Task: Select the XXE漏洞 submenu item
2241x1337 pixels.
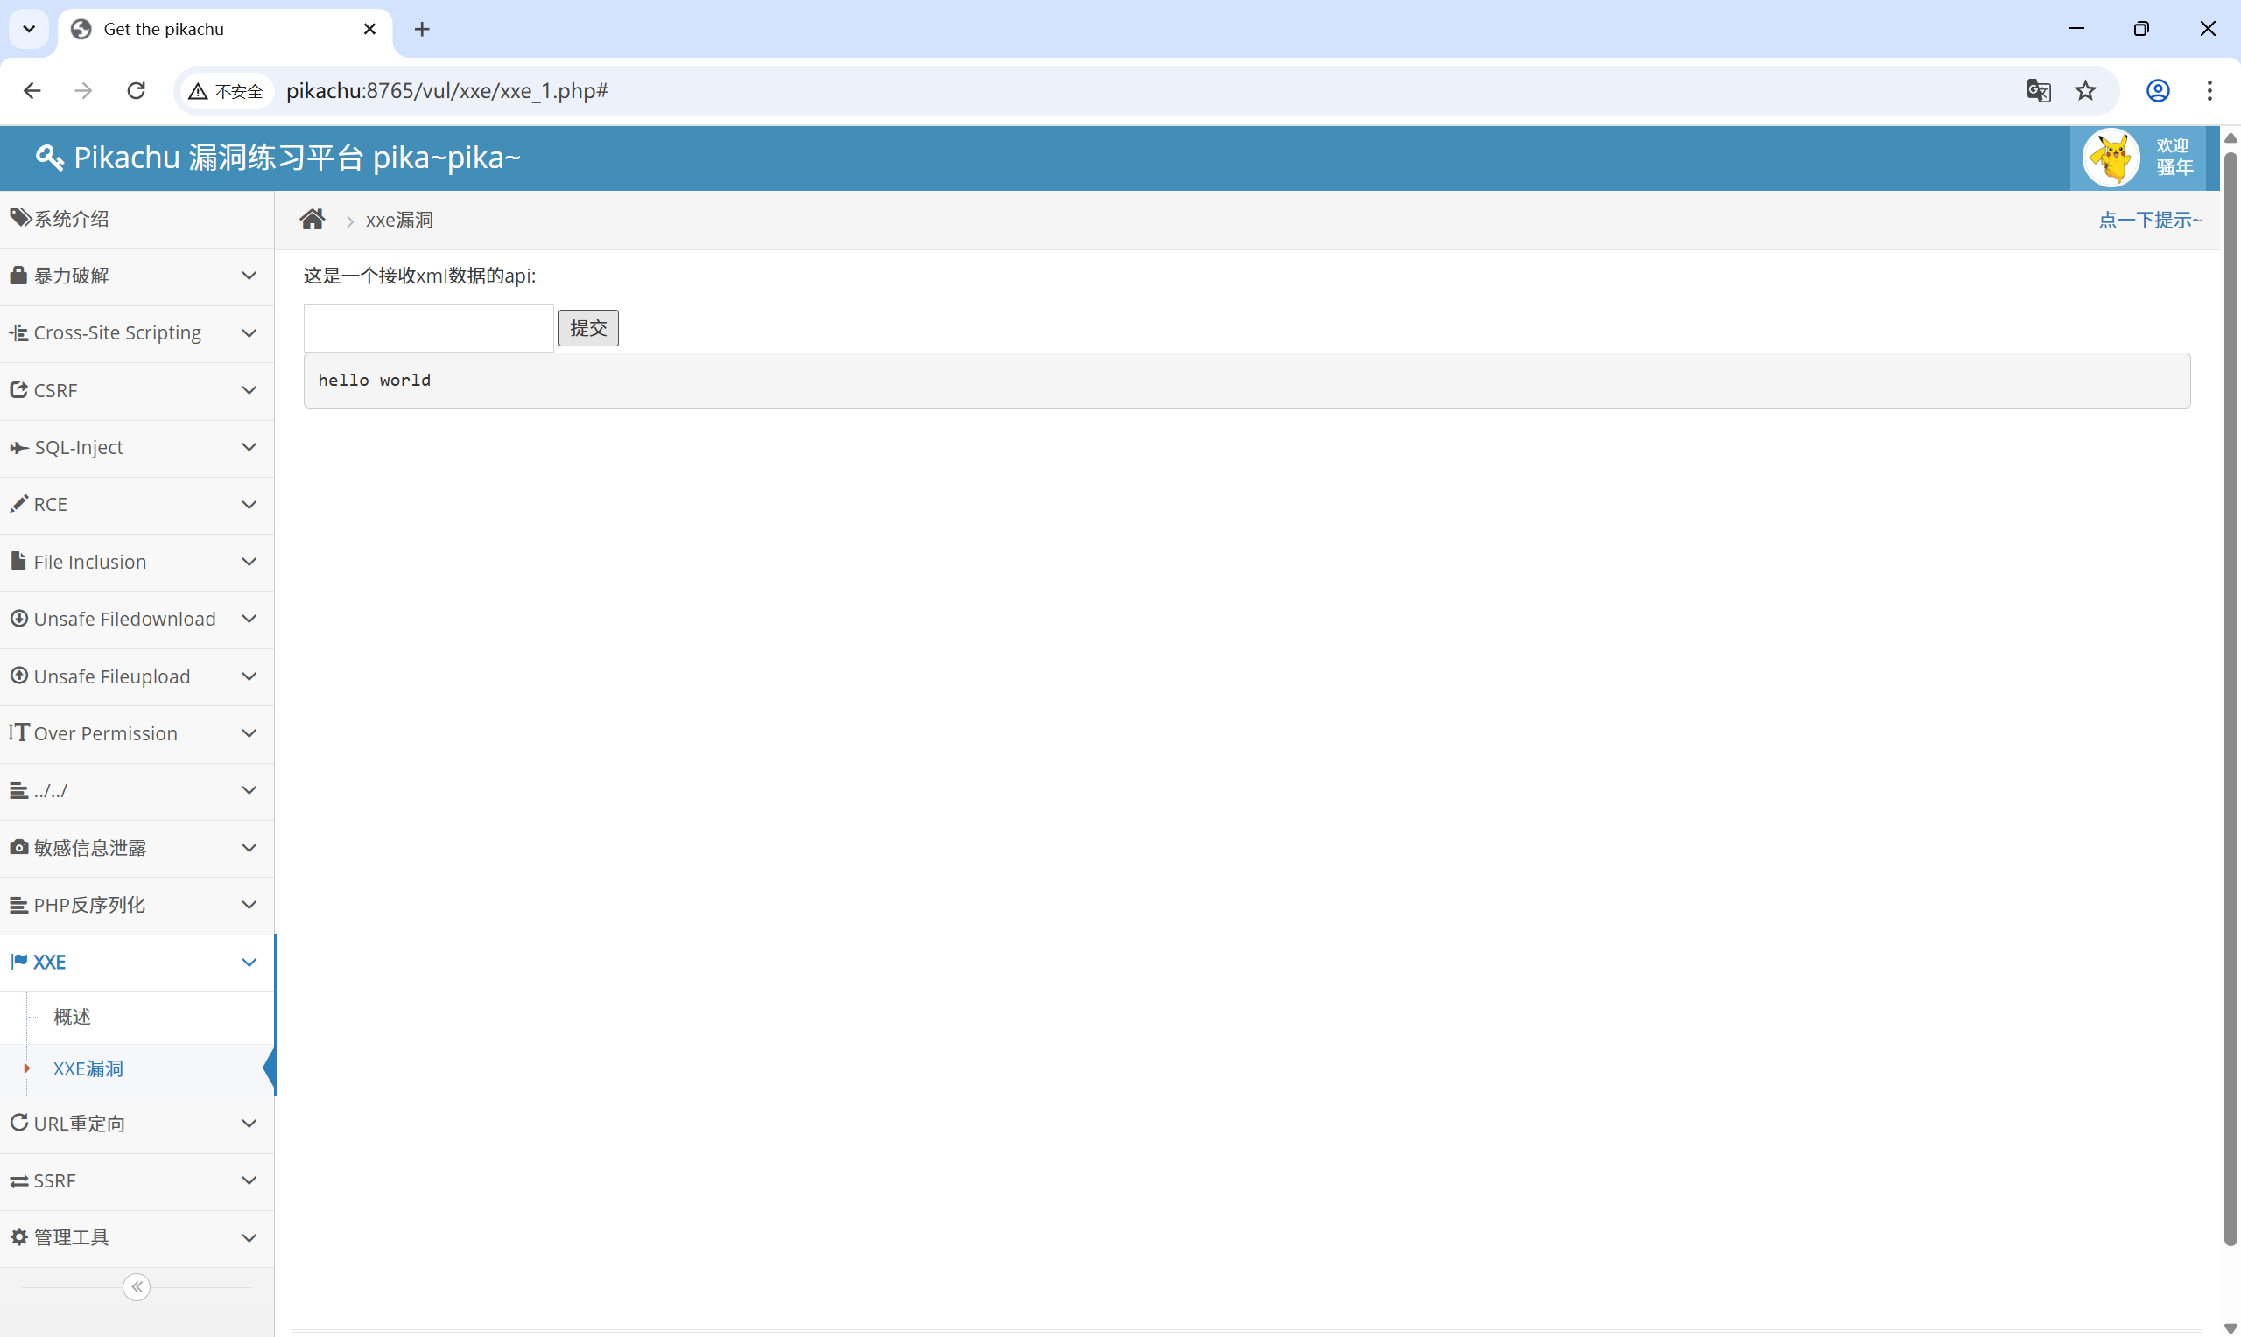Action: 88,1068
